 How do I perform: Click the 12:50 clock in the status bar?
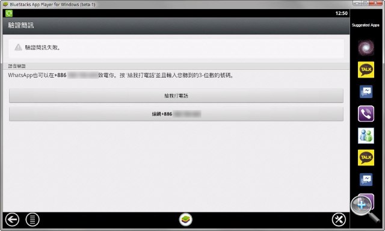(x=341, y=13)
